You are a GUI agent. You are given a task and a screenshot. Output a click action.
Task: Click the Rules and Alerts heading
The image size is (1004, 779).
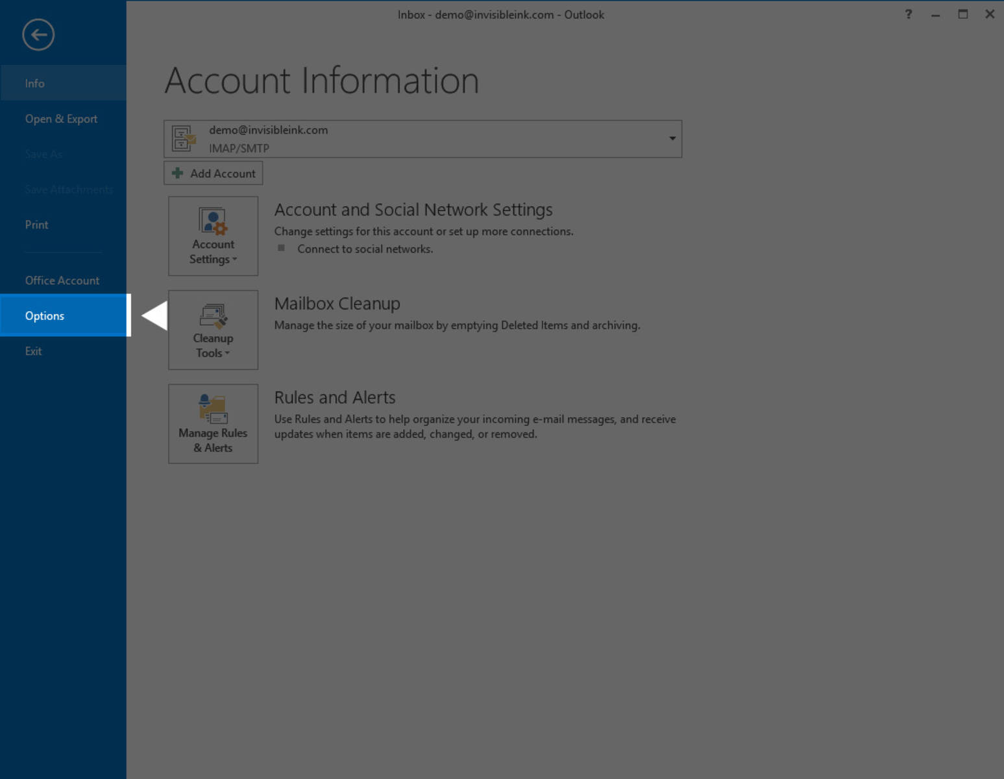point(335,397)
